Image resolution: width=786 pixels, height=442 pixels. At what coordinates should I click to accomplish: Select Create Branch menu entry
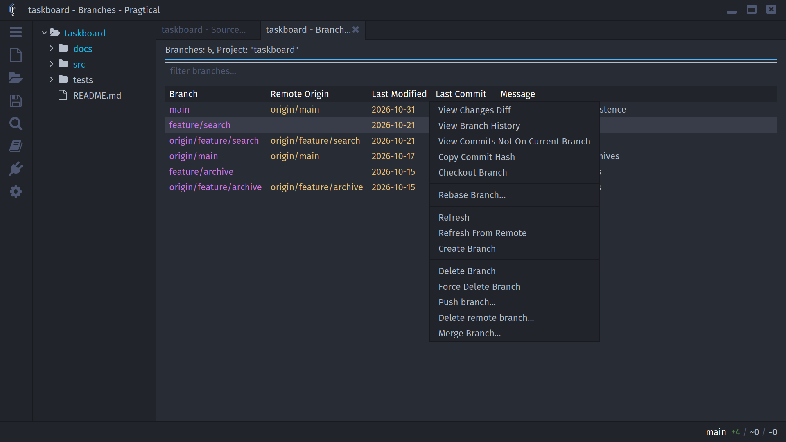click(x=515, y=248)
